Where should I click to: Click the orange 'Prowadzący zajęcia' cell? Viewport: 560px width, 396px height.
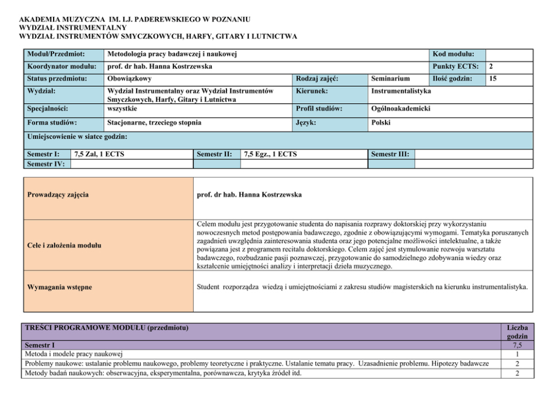pyautogui.click(x=107, y=195)
